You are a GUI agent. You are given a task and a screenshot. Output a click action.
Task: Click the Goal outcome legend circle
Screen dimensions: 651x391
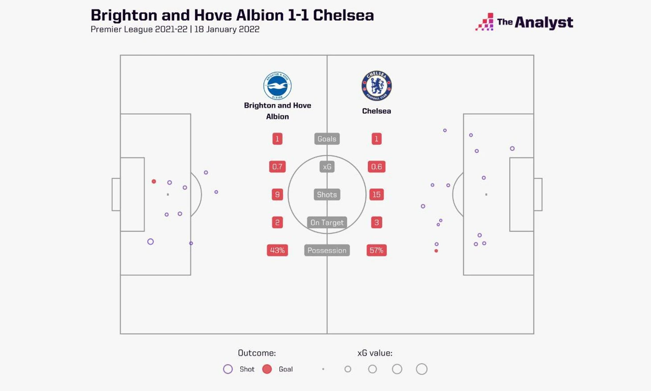tap(267, 369)
